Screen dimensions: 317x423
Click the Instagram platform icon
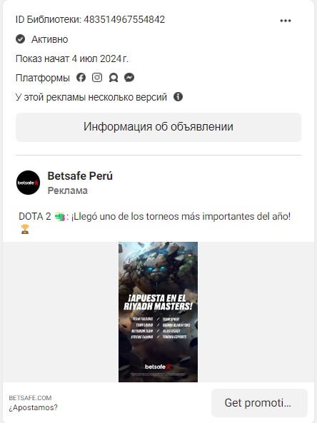(x=97, y=78)
